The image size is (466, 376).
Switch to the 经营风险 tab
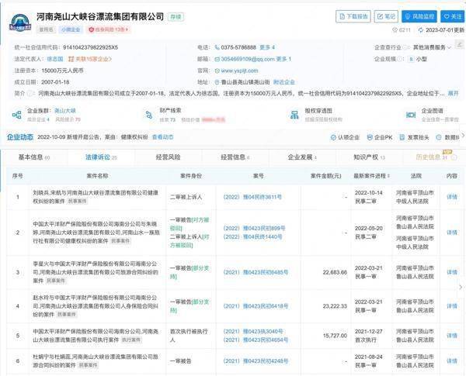pos(167,157)
